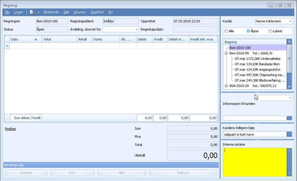Click the Opprettet date field
The height and width of the screenshot is (181, 297).
pos(196,21)
